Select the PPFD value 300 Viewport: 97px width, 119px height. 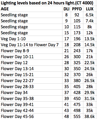click(77, 57)
